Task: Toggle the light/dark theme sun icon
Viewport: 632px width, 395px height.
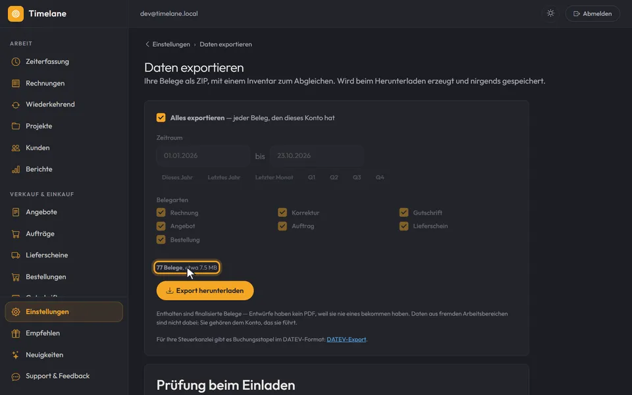Action: coord(550,13)
